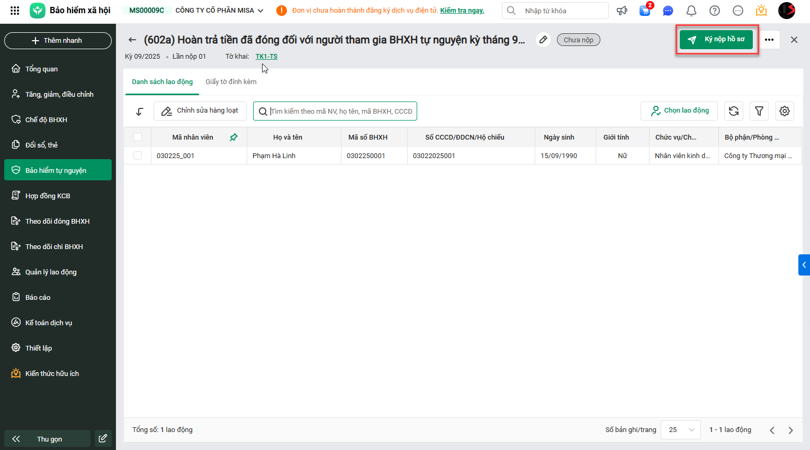The height and width of the screenshot is (450, 810).
Task: Open Kiến thức hữu ích menu
Action: click(58, 373)
